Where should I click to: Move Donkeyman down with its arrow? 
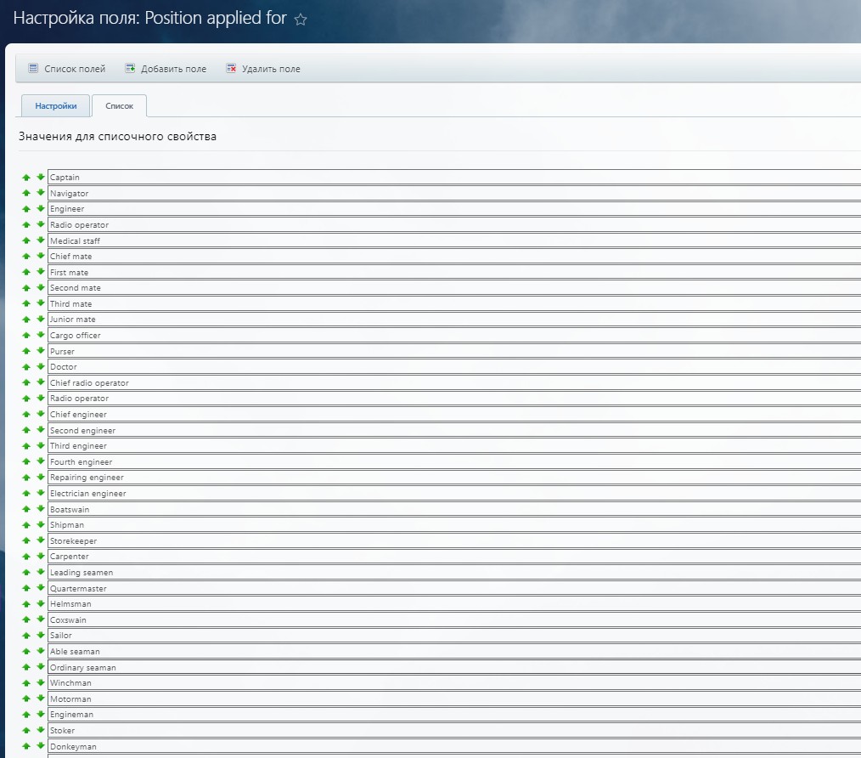coord(41,746)
